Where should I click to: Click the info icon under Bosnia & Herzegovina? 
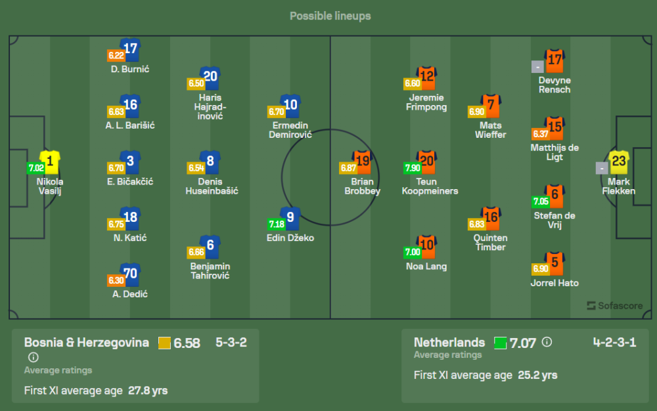[33, 357]
